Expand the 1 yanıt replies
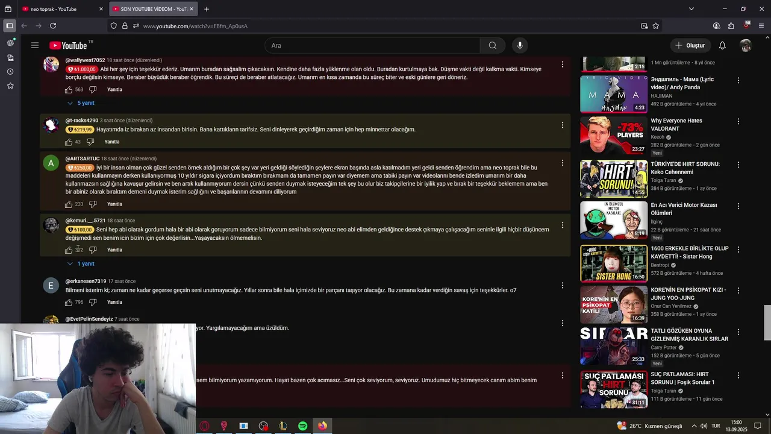Viewport: 771px width, 434px height. tap(81, 264)
